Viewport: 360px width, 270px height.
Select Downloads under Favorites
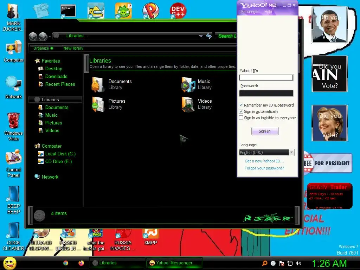(x=56, y=76)
